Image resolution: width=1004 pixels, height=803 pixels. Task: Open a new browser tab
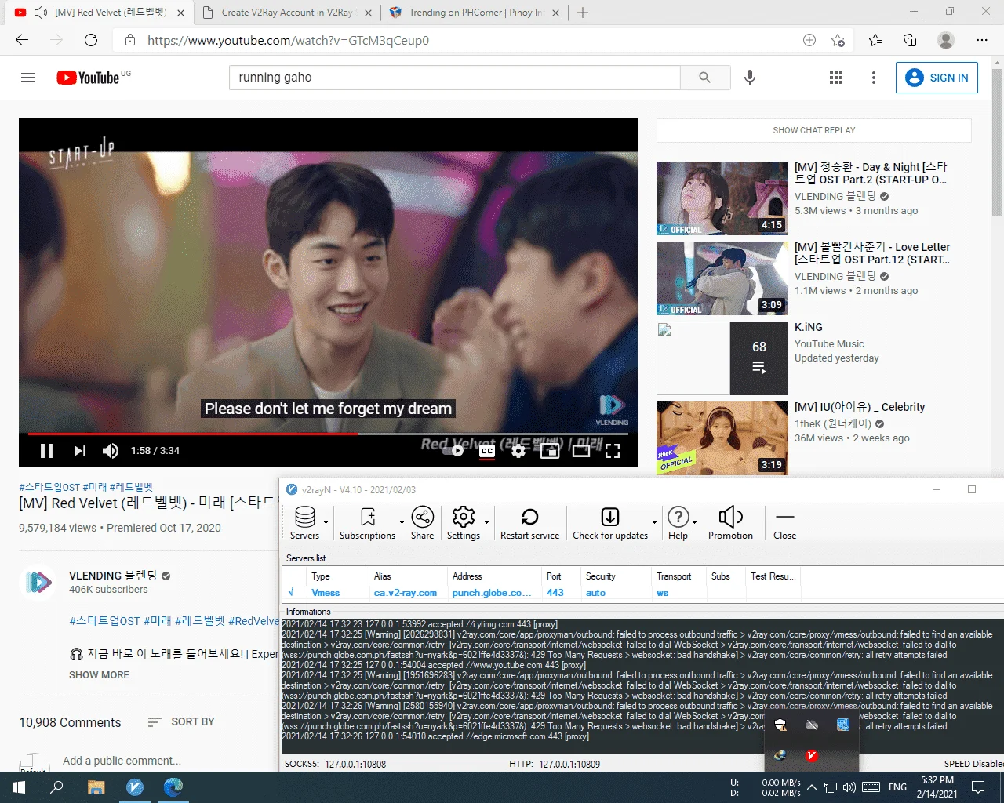click(583, 13)
